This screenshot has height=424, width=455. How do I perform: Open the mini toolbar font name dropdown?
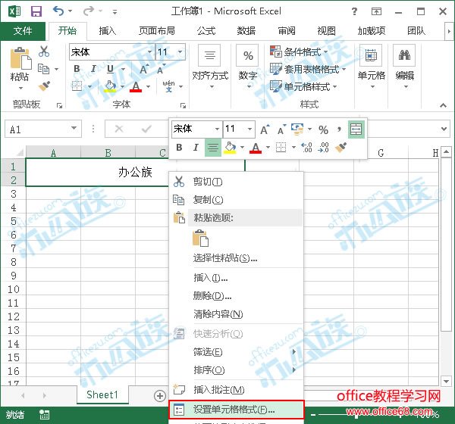(x=217, y=129)
